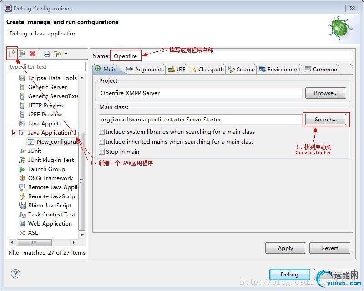Image resolution: width=364 pixels, height=291 pixels.
Task: Select the HTTP Preview icon
Action: (x=22, y=105)
